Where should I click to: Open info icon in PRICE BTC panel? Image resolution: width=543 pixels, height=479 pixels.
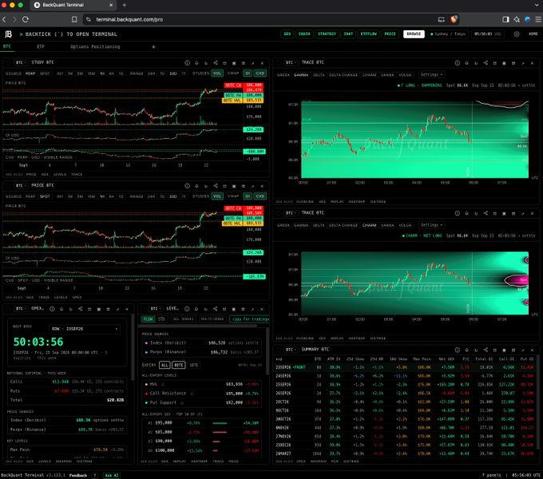187,186
